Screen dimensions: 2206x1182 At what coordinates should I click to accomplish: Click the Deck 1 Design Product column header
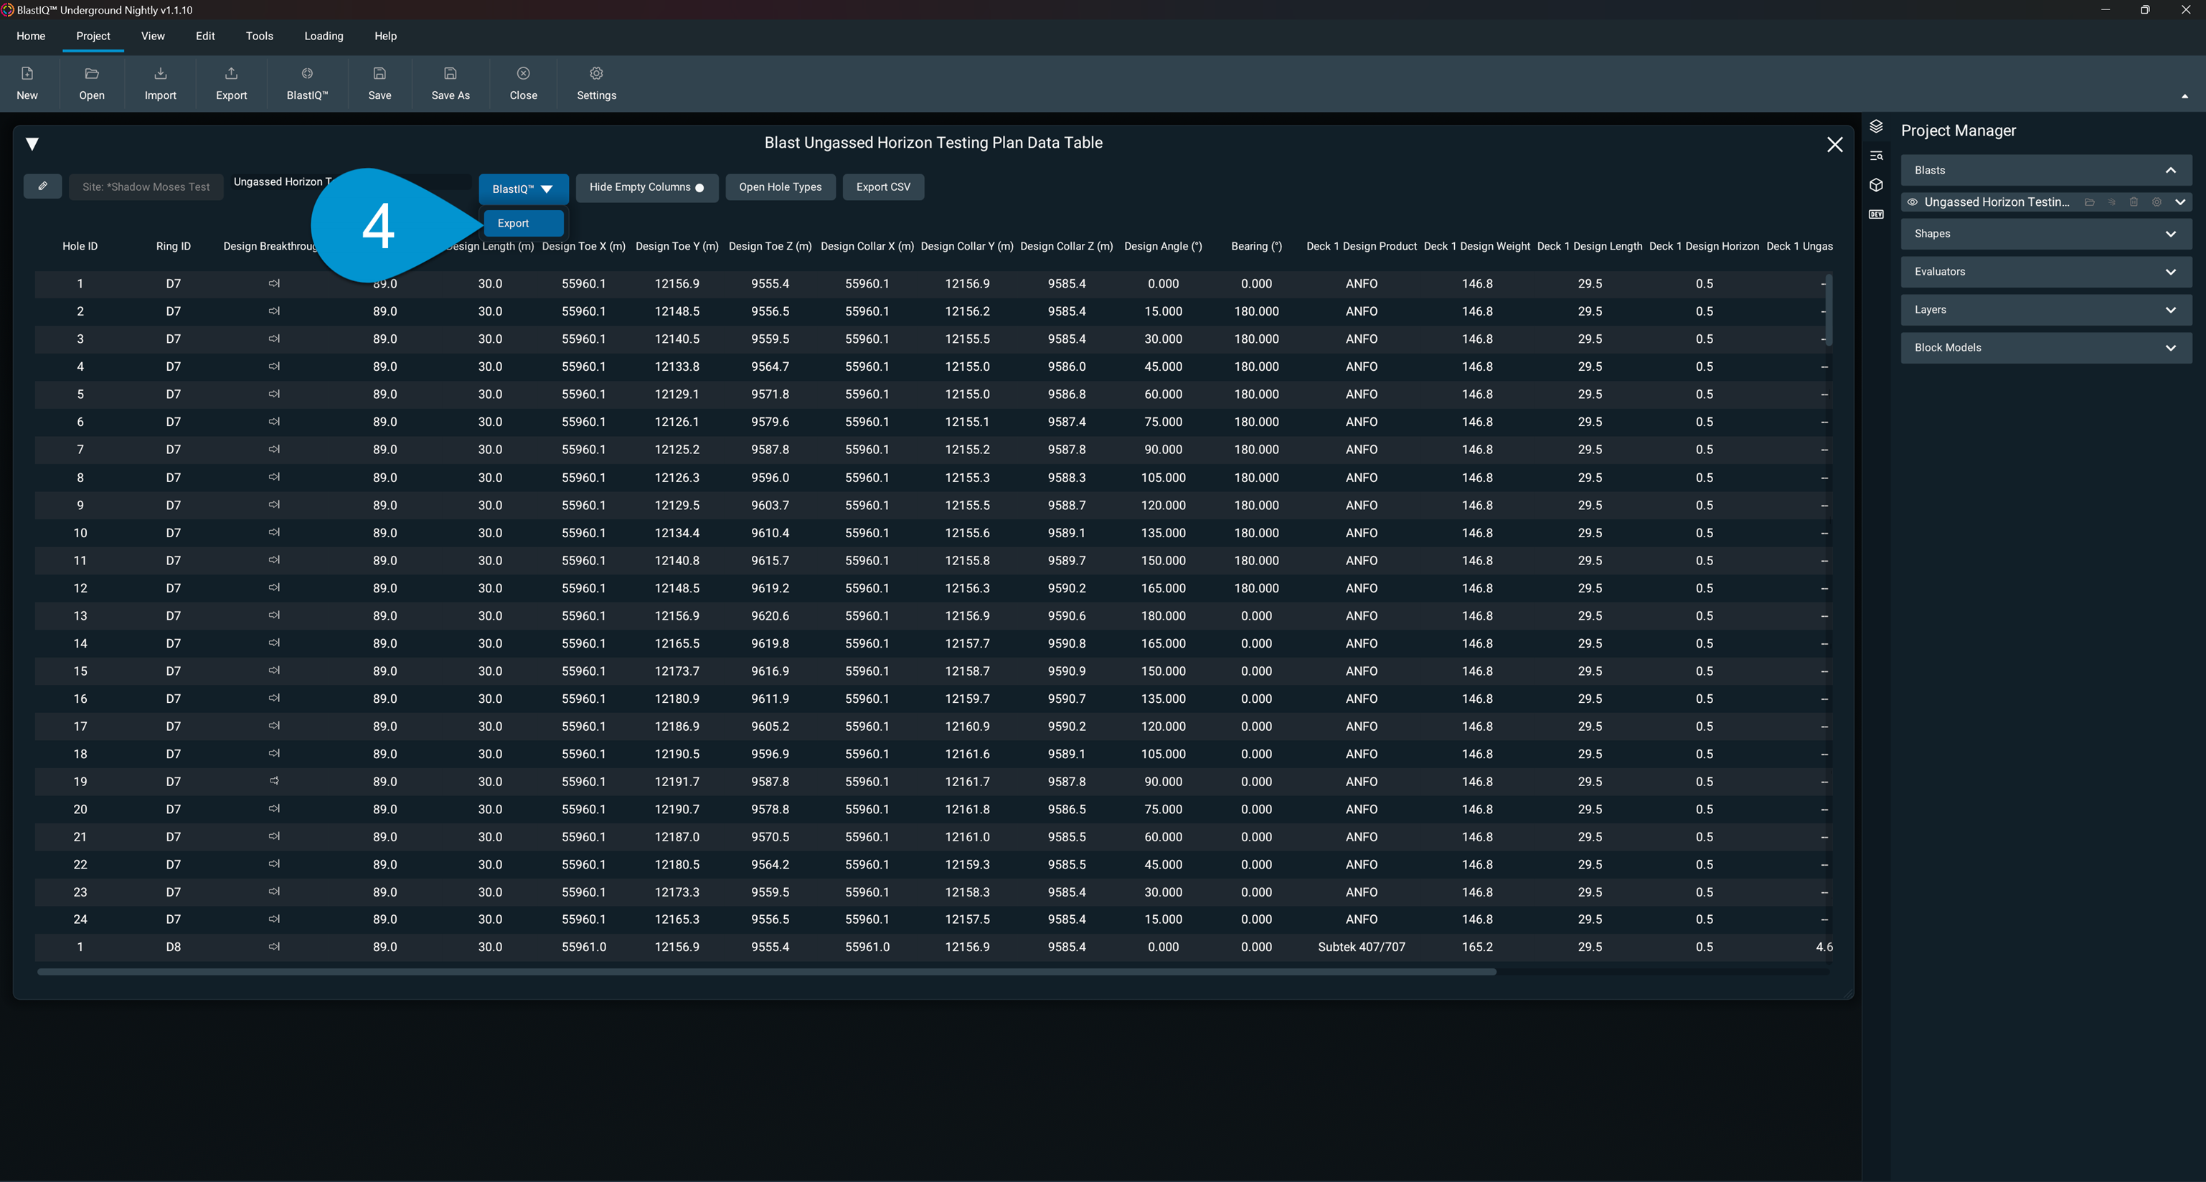(x=1362, y=247)
